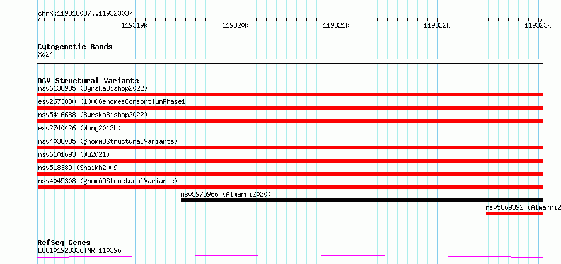561x264 pixels.
Task: Open the DGV Structural Variants track heading
Action: (x=88, y=81)
